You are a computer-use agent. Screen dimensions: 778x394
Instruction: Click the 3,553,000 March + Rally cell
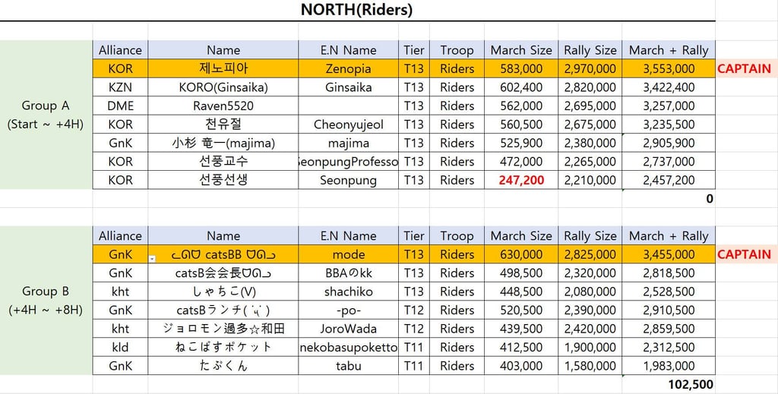coord(668,68)
